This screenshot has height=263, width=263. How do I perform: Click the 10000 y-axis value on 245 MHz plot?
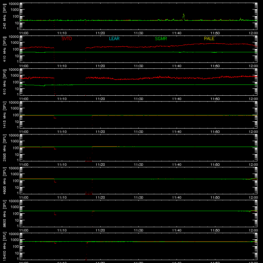coord(14,4)
